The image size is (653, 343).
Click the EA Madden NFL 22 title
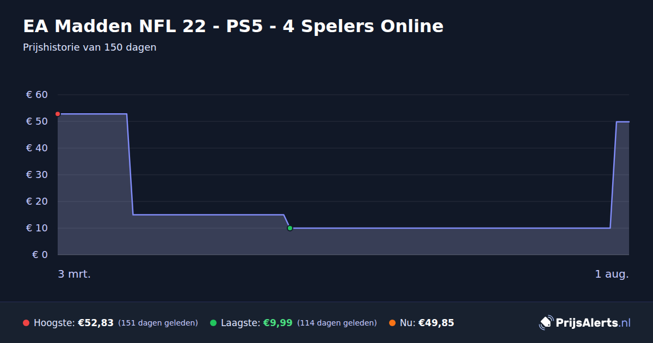point(233,26)
